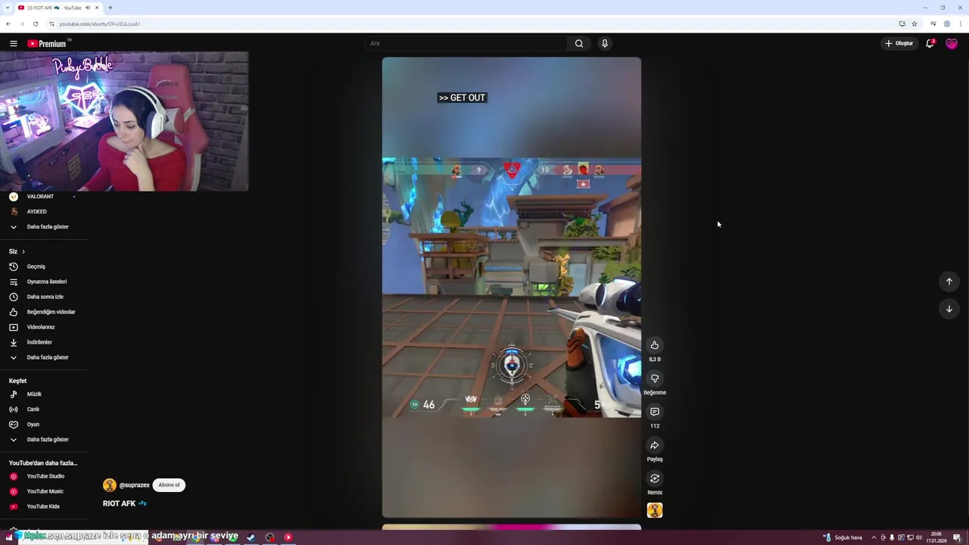Open the notifications bell
This screenshot has height=545, width=969.
(930, 44)
